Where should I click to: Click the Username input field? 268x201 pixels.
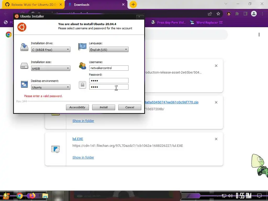tap(109, 68)
